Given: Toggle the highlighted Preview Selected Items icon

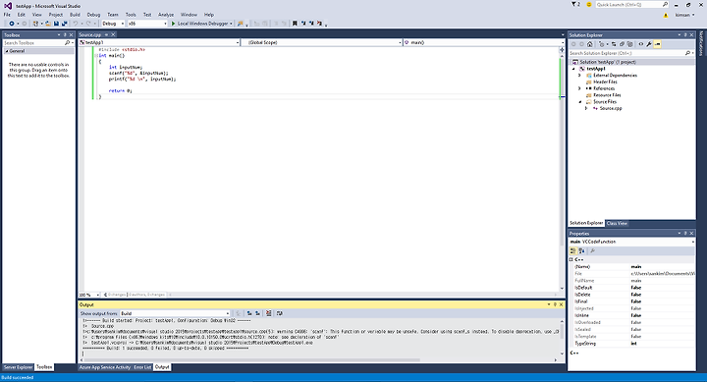Looking at the screenshot, I should 657,44.
